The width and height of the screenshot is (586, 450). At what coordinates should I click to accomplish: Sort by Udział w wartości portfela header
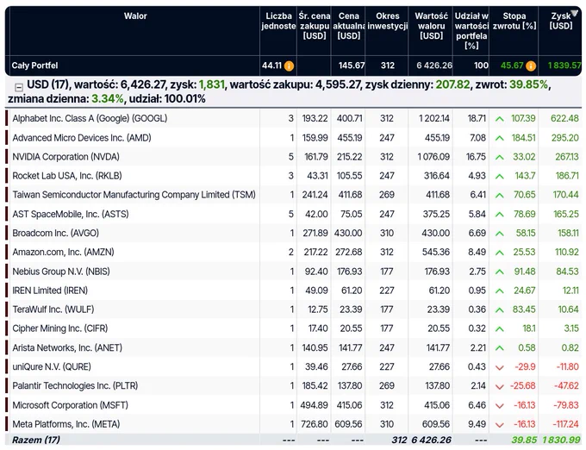click(x=471, y=31)
